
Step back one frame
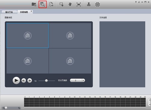[x=24, y=80]
